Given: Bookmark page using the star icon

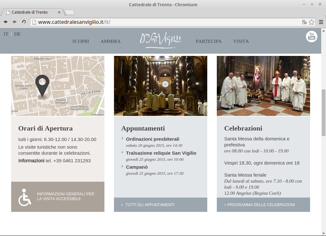Looking at the screenshot, I should point(311,22).
